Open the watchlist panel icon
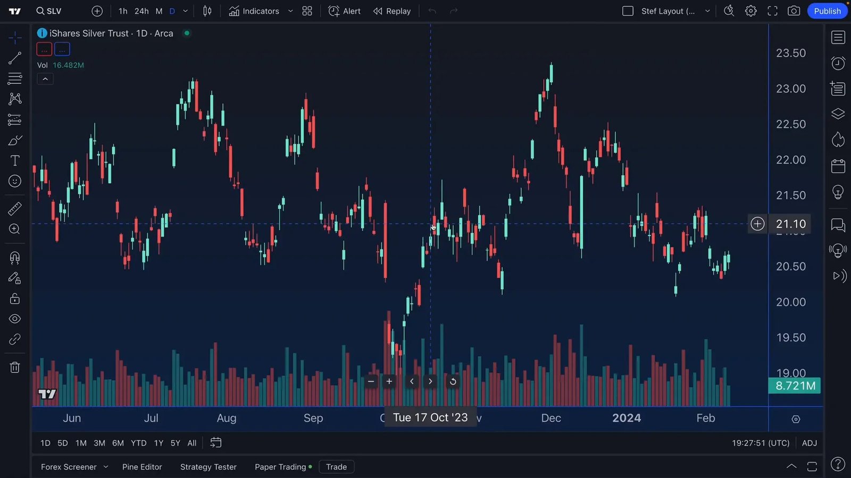 click(x=838, y=37)
